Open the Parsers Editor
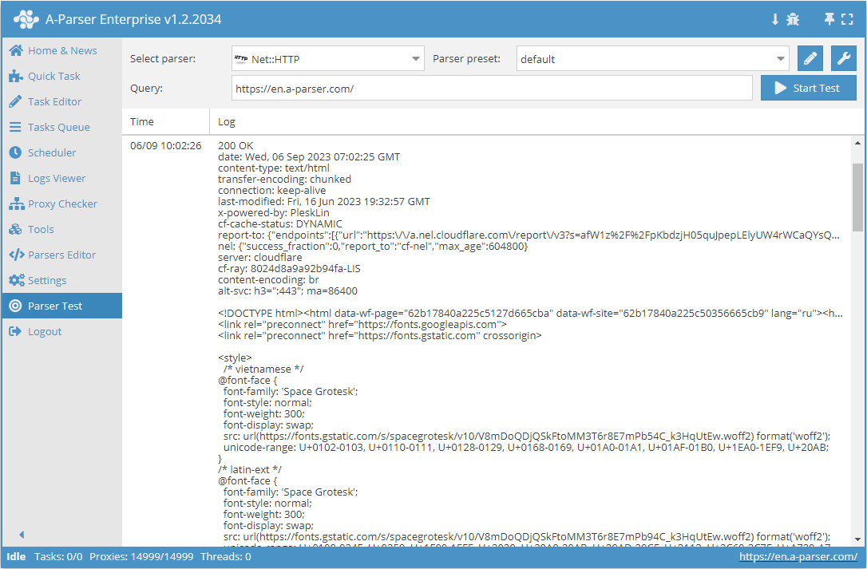Image resolution: width=867 pixels, height=569 pixels. 61,255
